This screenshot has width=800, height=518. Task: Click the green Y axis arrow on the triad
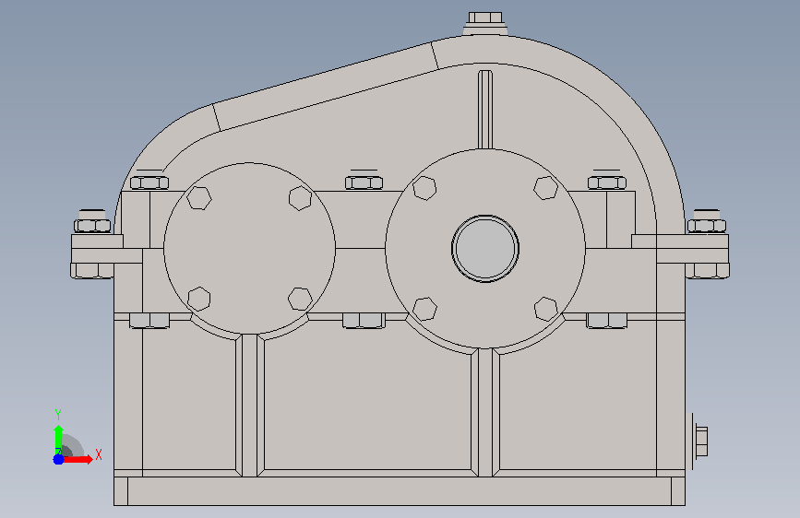[x=58, y=440]
